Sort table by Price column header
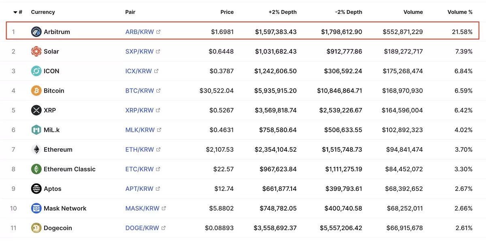The image size is (486, 241). click(x=227, y=12)
